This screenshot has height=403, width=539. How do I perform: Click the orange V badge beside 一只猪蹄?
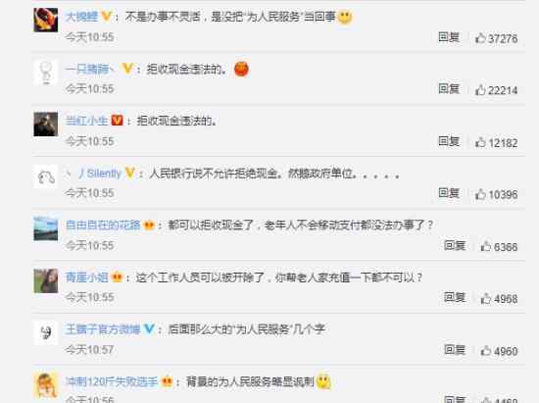coord(127,69)
